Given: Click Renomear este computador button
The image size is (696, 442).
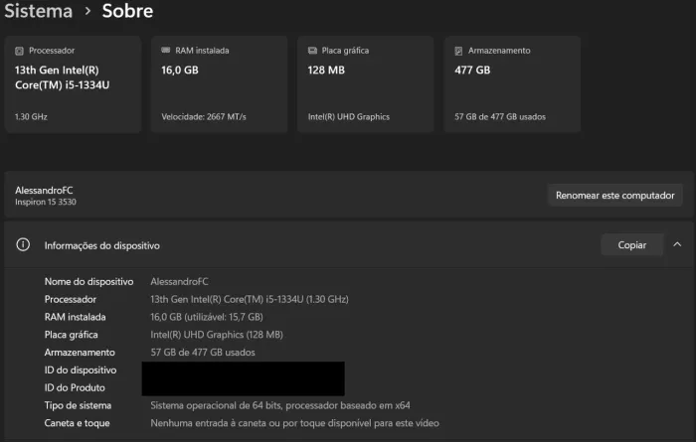Looking at the screenshot, I should (615, 196).
